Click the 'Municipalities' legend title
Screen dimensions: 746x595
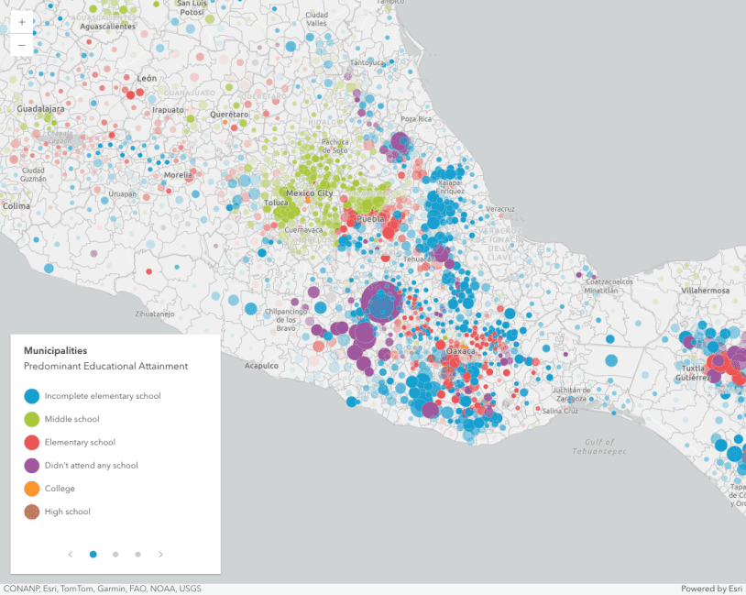click(x=56, y=351)
